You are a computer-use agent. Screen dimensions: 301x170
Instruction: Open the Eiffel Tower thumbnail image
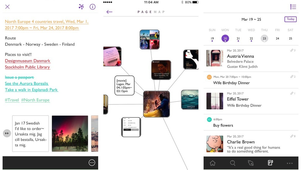coord(215,101)
